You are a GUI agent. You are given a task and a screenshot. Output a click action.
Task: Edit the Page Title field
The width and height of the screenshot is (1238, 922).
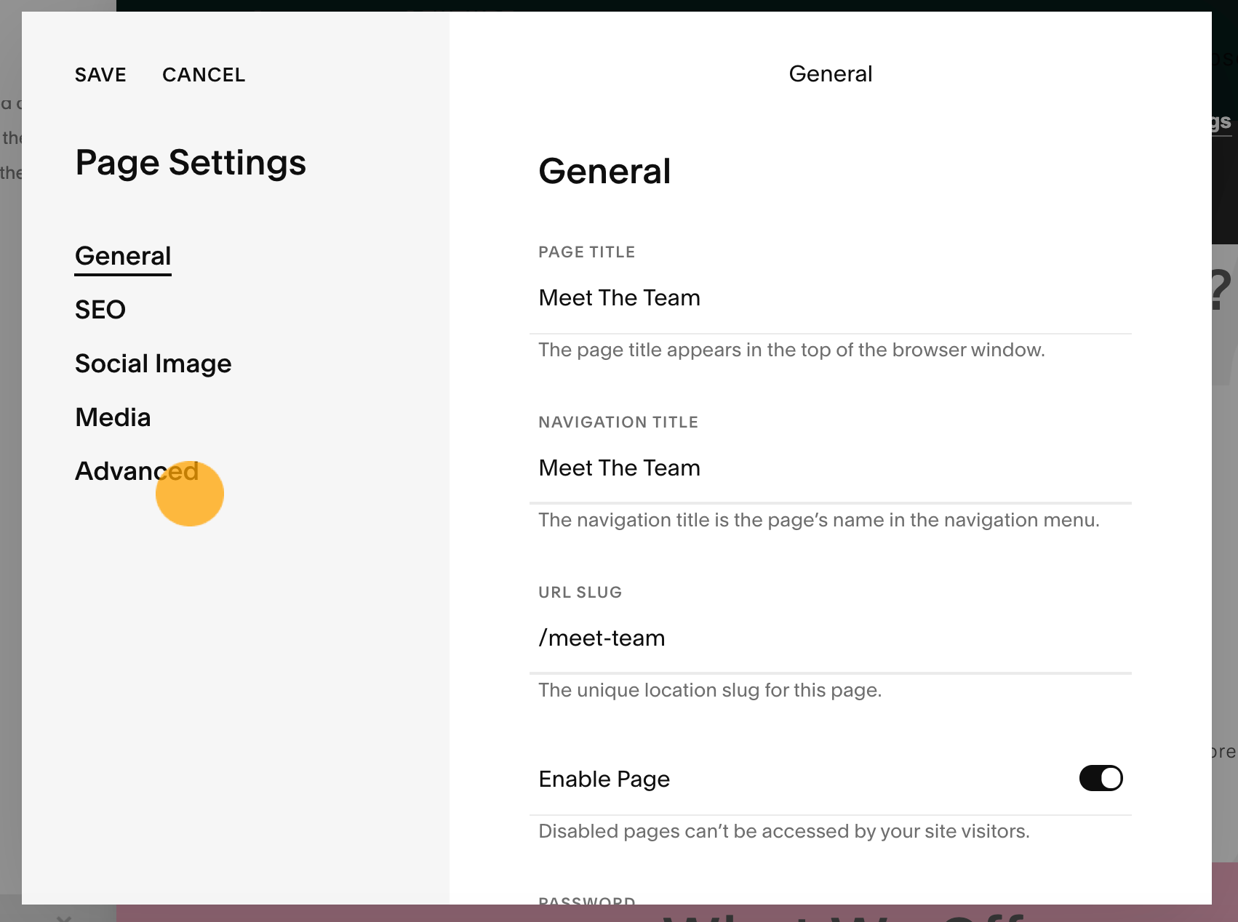click(830, 298)
